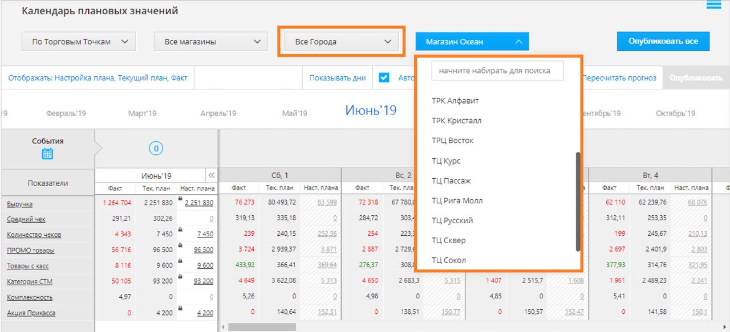Viewport: 730px width, 332px height.
Task: Collapse the Магазин Океан store dropdown
Action: click(x=472, y=42)
